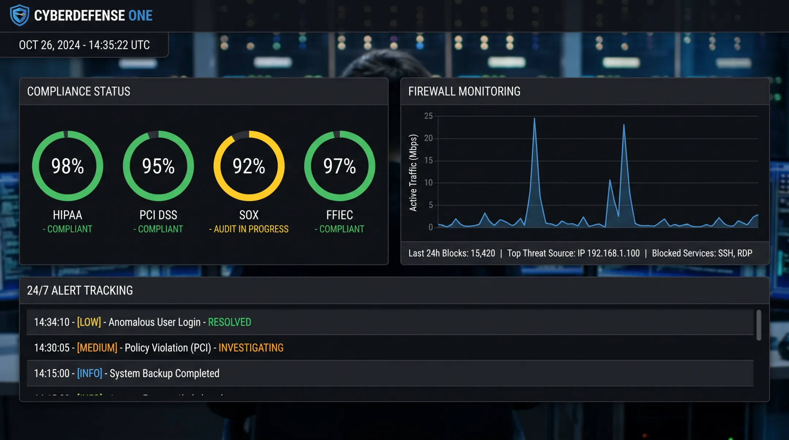Screen dimensions: 789x440
Task: Click the OCT 26, 2024 timestamp
Action: click(x=84, y=45)
